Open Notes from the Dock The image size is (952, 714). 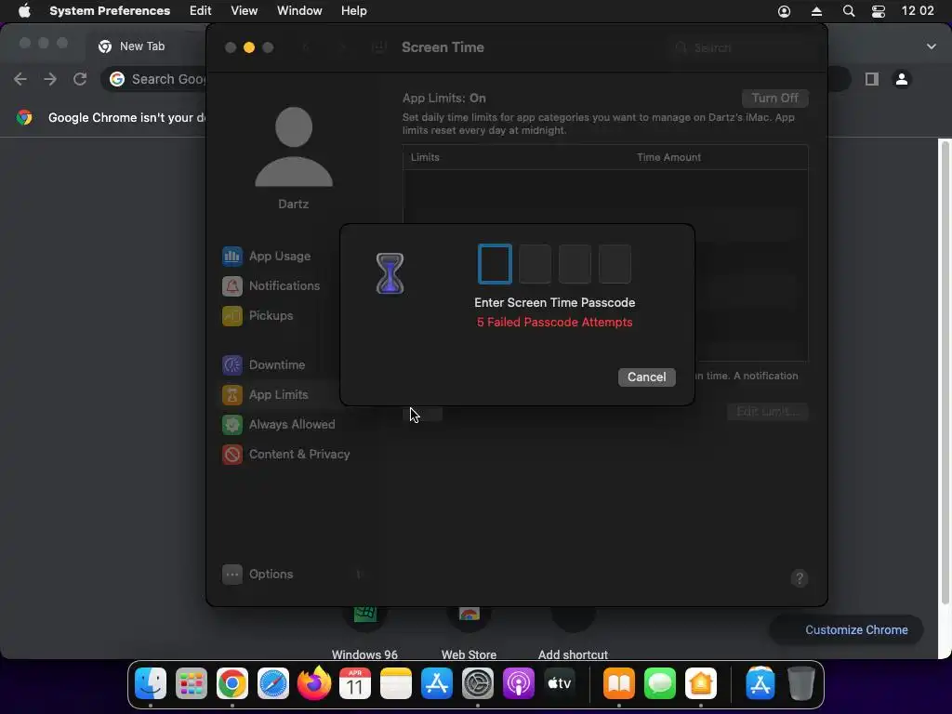click(396, 683)
